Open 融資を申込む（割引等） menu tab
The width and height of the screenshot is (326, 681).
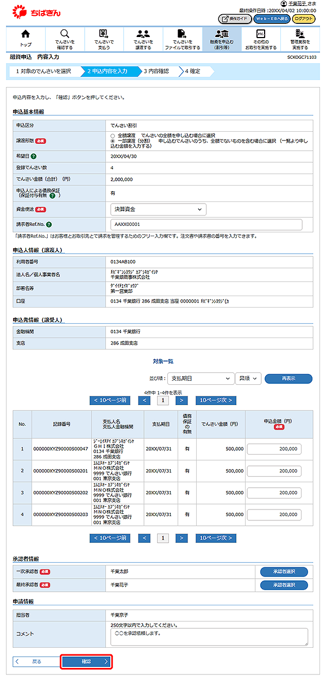click(222, 39)
